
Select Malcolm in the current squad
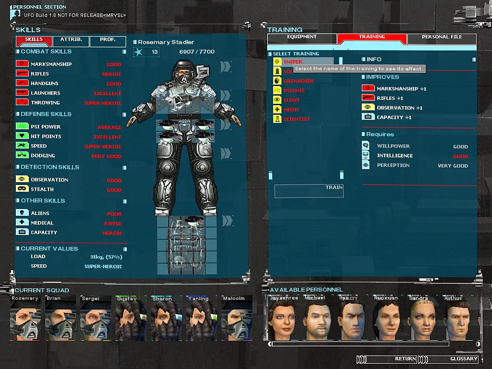pos(236,318)
